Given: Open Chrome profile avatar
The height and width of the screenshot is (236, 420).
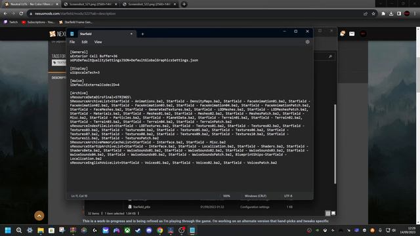Looking at the screenshot, I should [407, 14].
